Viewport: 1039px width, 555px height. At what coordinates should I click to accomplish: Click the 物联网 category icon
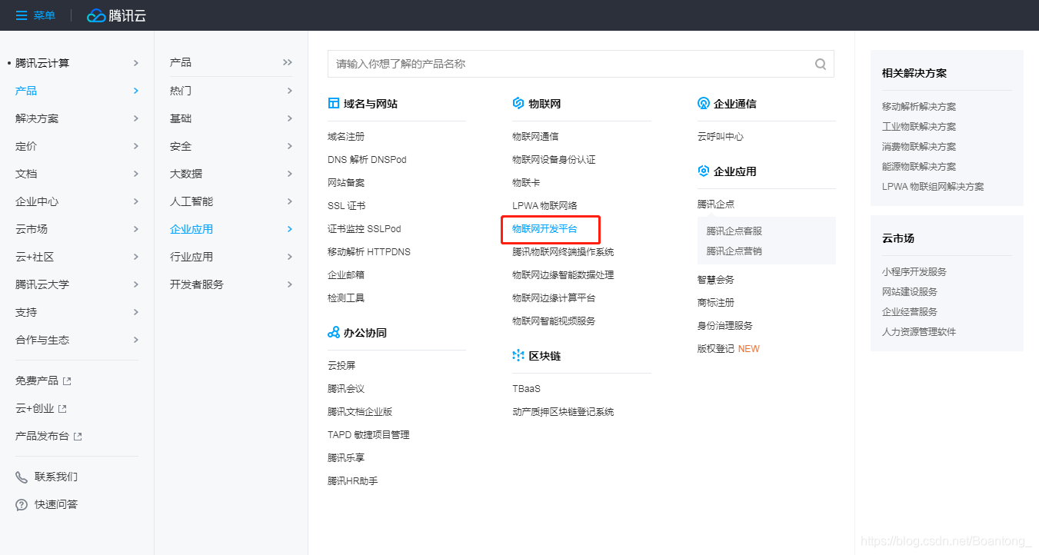[x=518, y=104]
